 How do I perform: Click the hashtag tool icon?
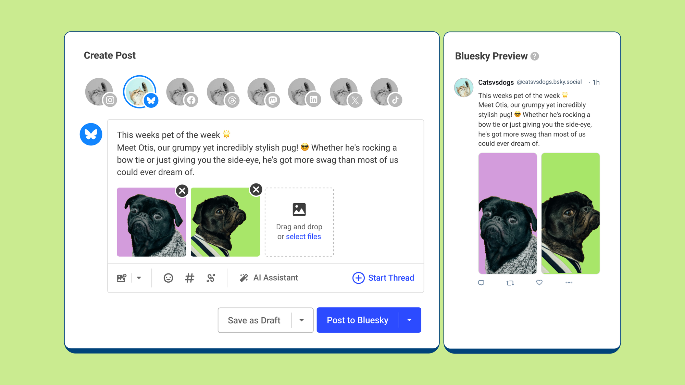click(190, 277)
